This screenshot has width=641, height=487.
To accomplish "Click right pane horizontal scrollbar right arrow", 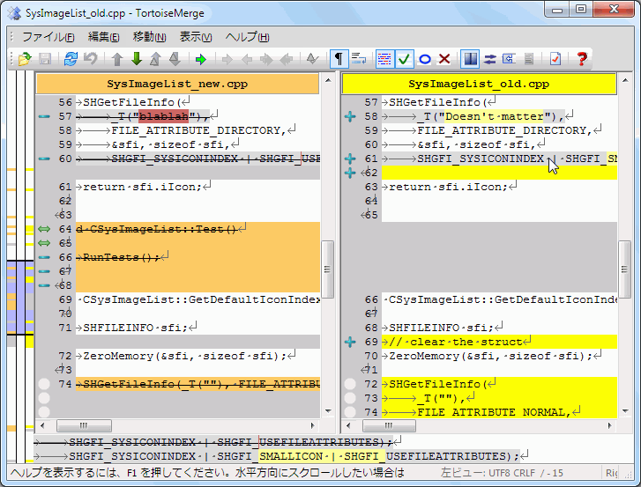I will [609, 425].
